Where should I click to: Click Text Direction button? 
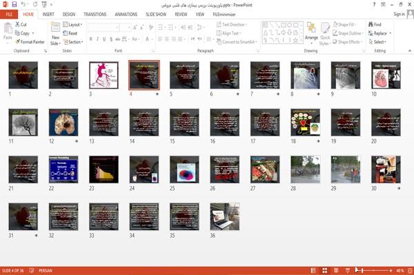(x=232, y=25)
